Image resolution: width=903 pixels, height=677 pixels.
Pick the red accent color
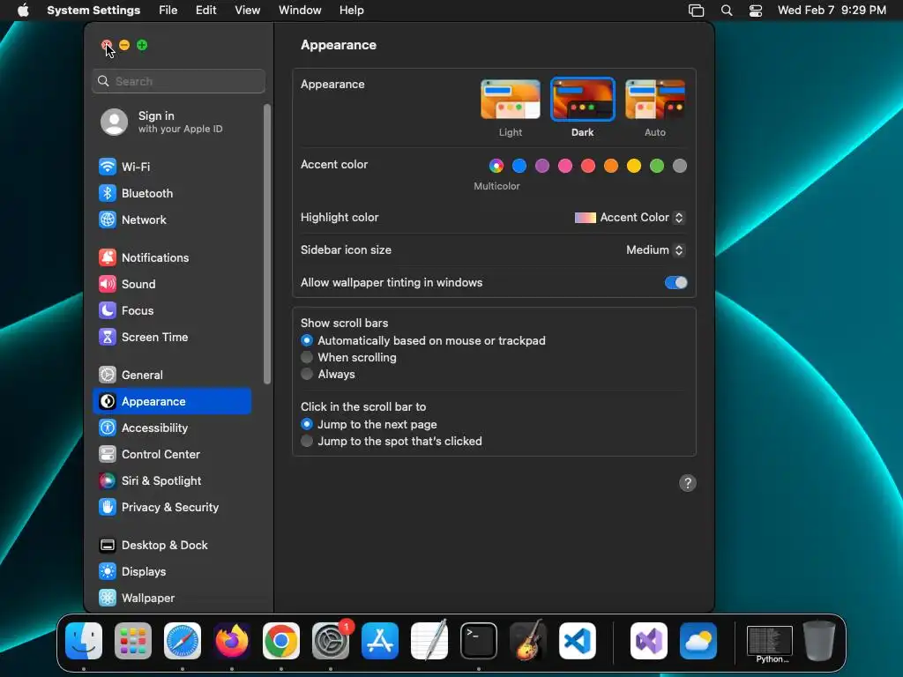click(x=588, y=166)
